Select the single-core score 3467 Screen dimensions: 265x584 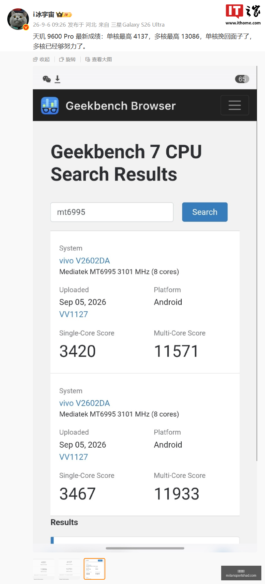pos(77,494)
